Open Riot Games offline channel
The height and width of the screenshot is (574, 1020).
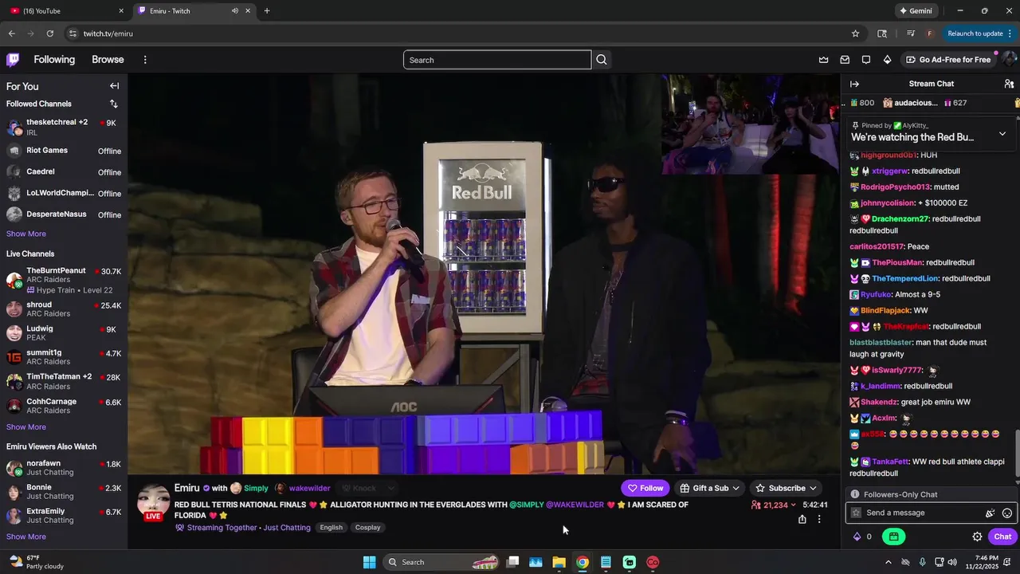pyautogui.click(x=64, y=151)
